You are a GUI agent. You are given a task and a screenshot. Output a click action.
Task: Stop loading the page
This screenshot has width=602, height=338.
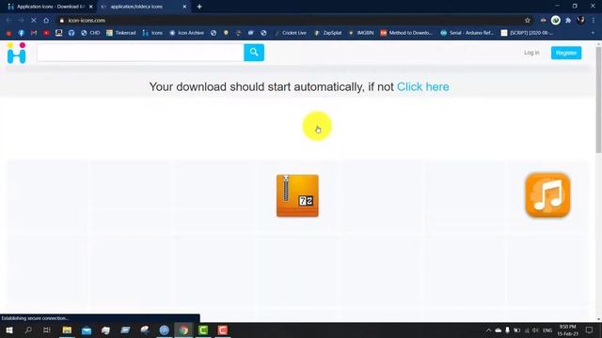pos(34,21)
